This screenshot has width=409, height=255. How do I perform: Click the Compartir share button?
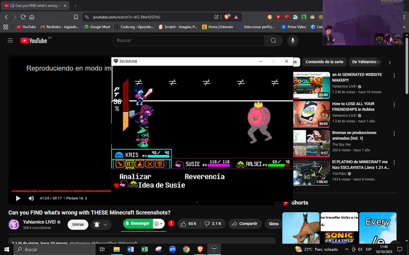244,224
